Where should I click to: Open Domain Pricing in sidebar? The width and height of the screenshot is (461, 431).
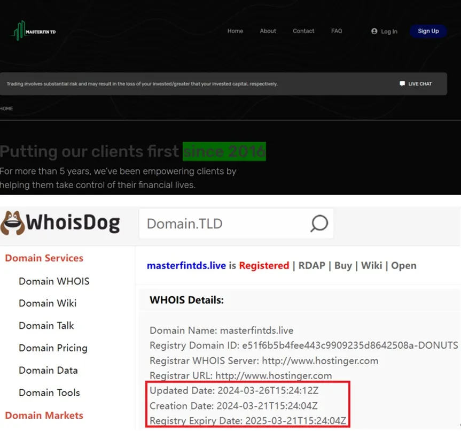tap(53, 348)
